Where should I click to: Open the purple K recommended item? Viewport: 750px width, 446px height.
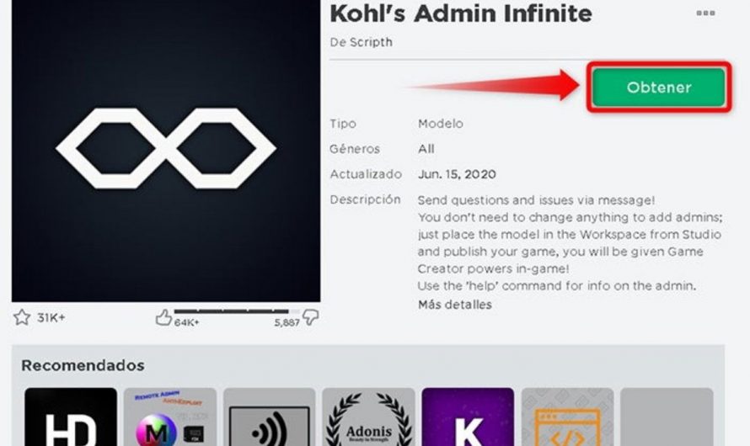point(468,417)
